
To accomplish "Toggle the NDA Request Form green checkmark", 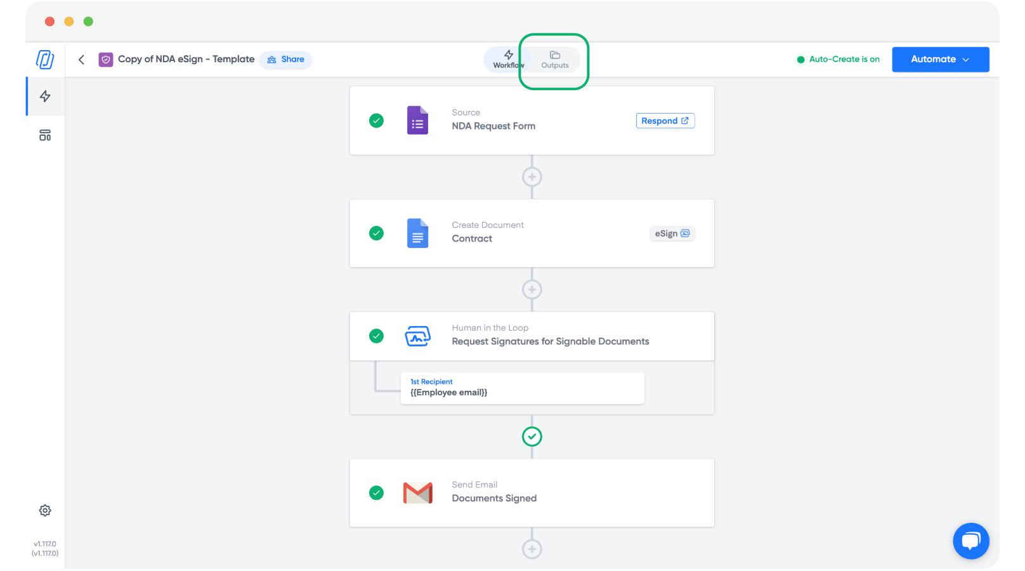I will [376, 121].
